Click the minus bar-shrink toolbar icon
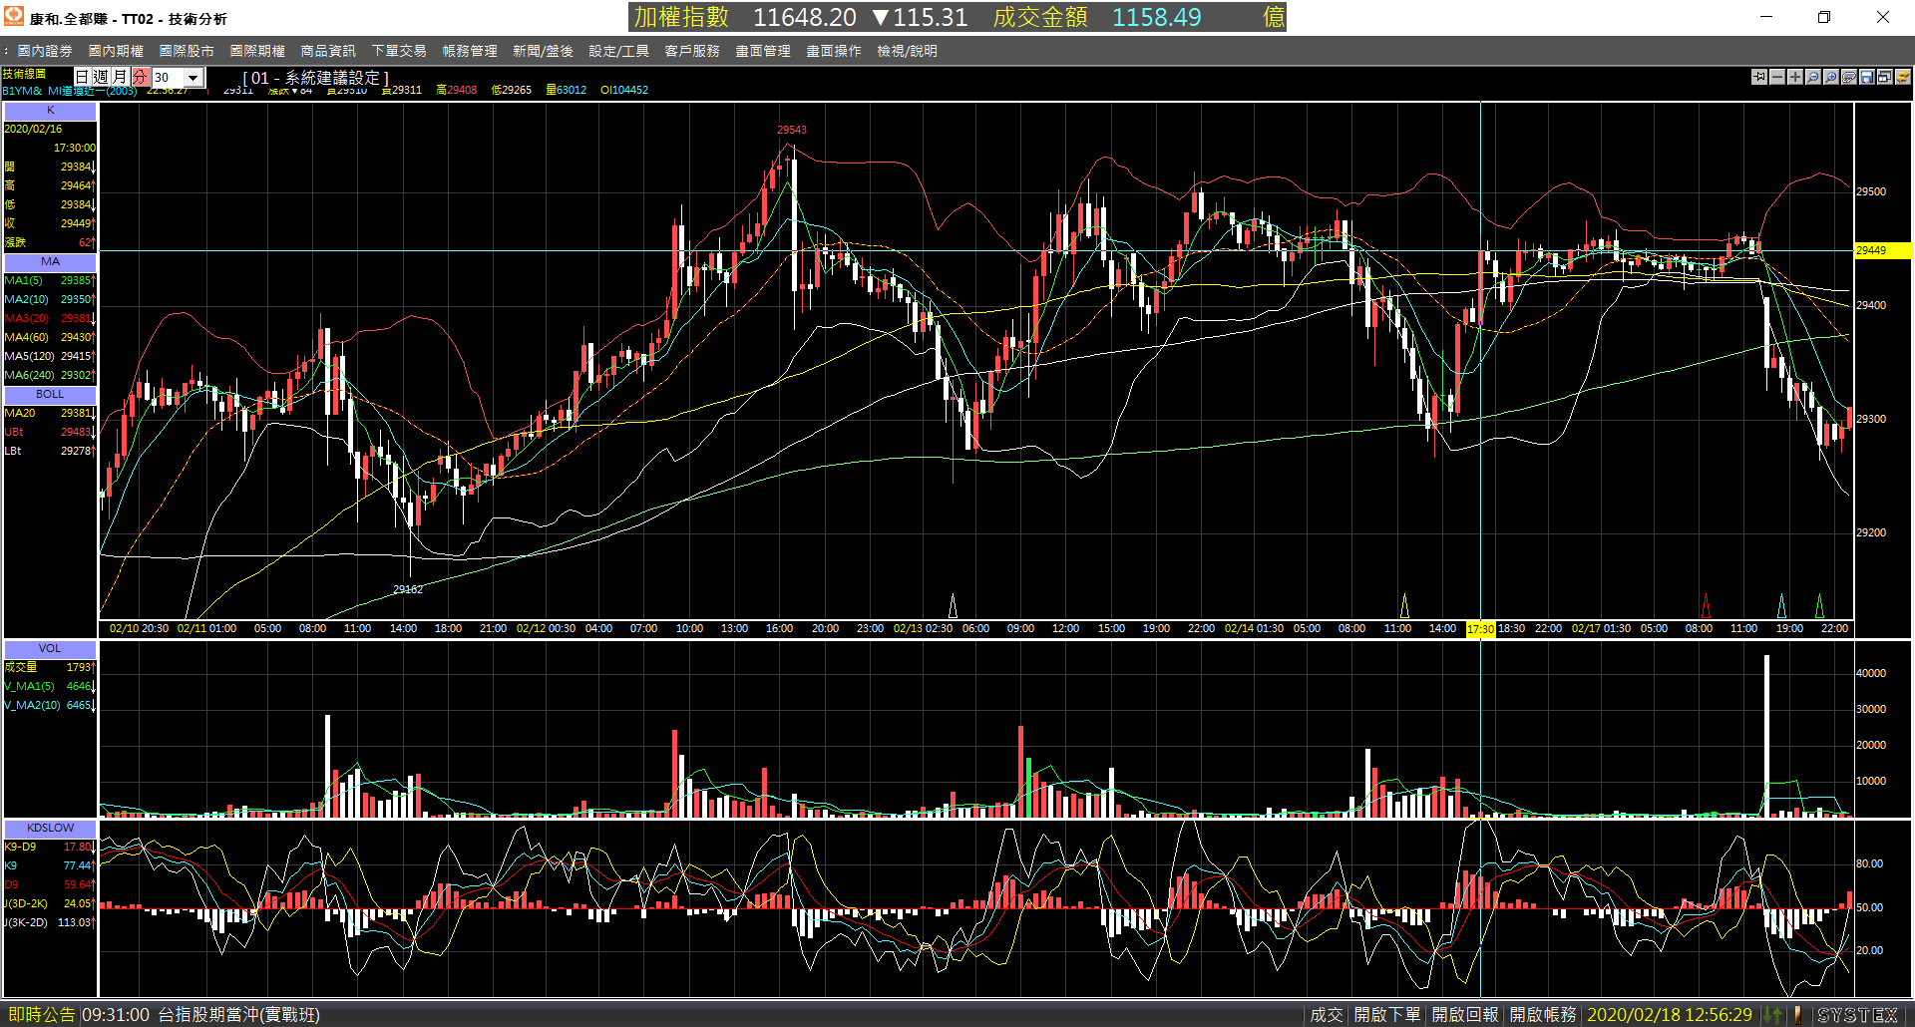The image size is (1915, 1027). (1776, 77)
